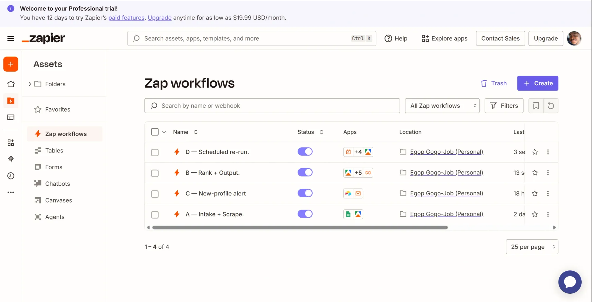Open the Apps grid icon in left rail
Screen dimensions: 592x302
click(x=11, y=143)
